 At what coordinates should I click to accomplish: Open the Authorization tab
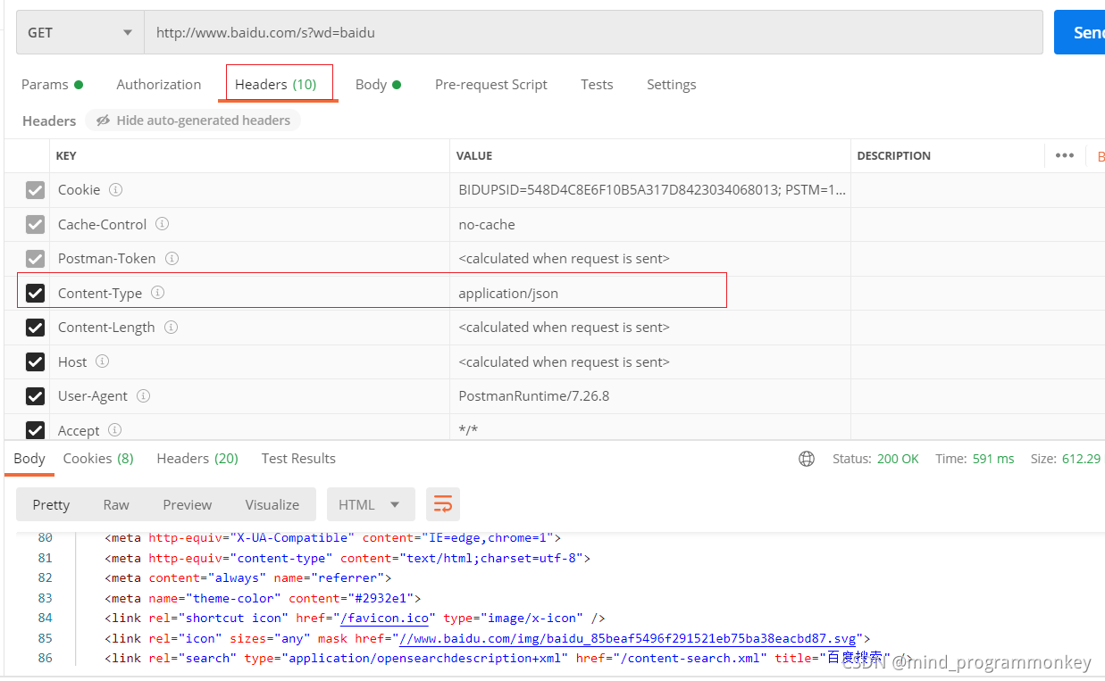159,85
